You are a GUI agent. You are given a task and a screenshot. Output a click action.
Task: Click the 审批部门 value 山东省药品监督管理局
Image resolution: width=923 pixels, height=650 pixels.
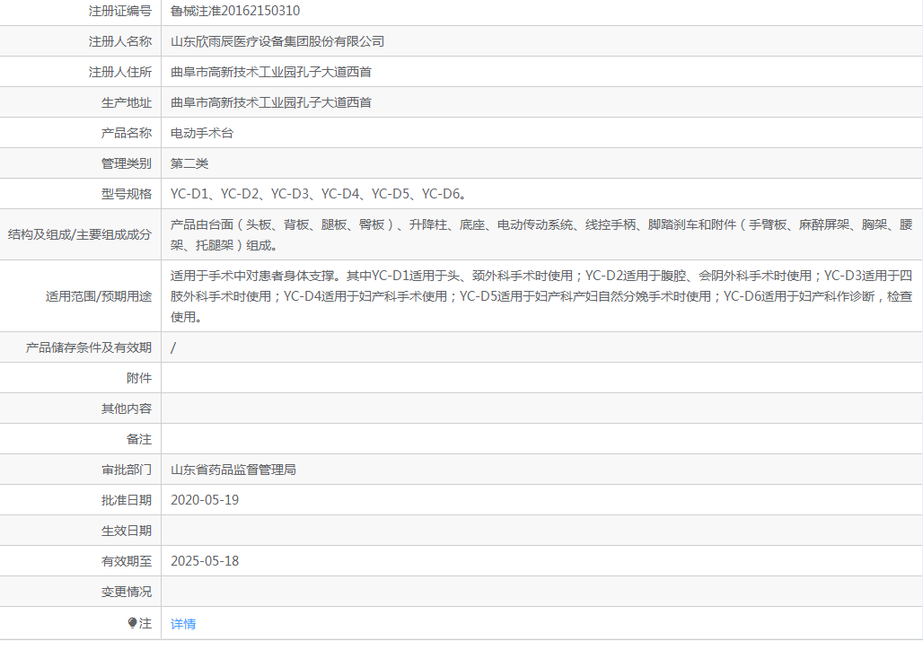point(235,469)
